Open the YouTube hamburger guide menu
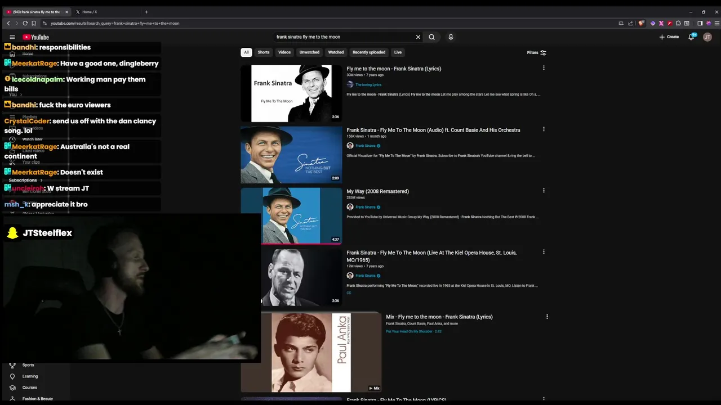Image resolution: width=721 pixels, height=405 pixels. pos(12,37)
